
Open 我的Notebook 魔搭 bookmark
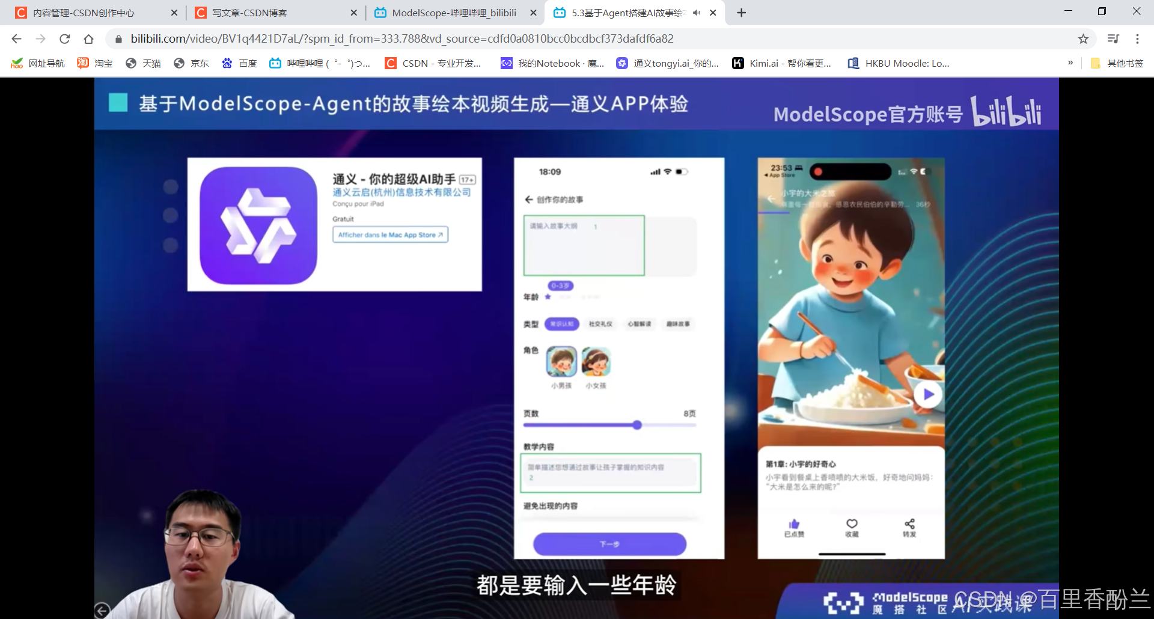pos(553,63)
